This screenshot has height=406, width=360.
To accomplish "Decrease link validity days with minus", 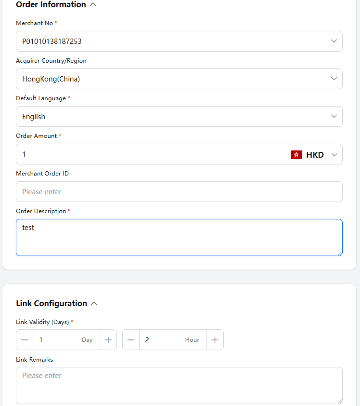I will click(25, 340).
